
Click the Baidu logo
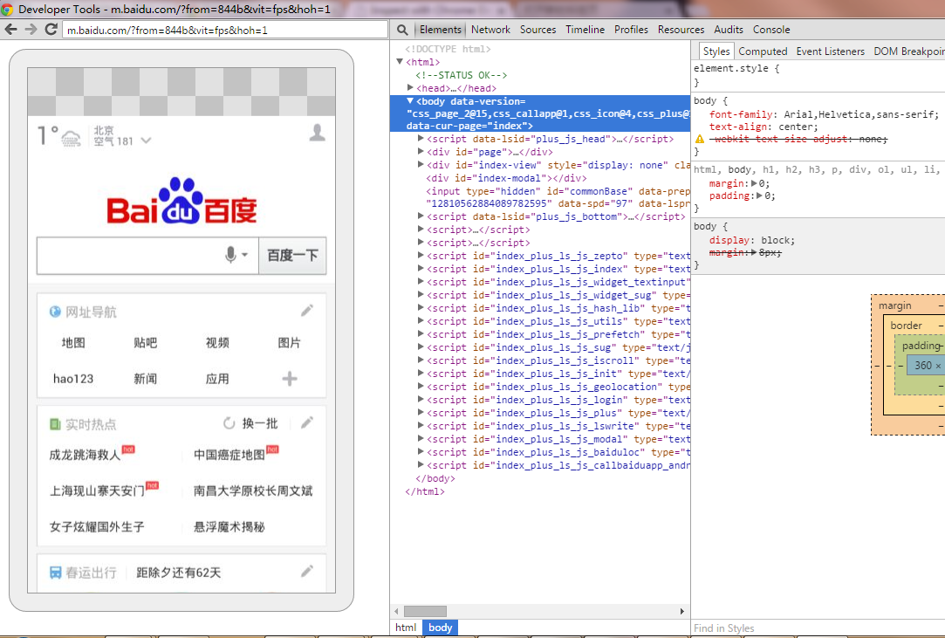click(181, 202)
